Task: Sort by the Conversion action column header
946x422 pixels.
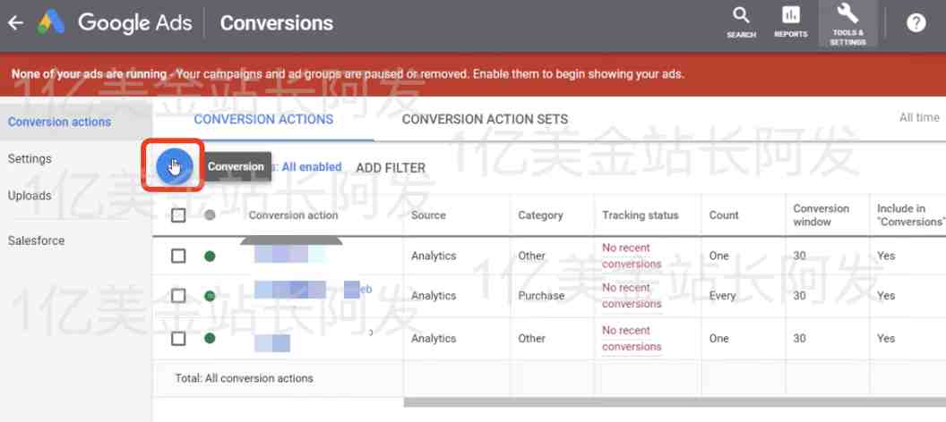Action: [x=293, y=215]
